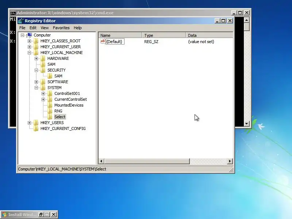Screen dimensions: 292x219
Task: Click cmd window scrollbar up arrow
Action: point(247,20)
